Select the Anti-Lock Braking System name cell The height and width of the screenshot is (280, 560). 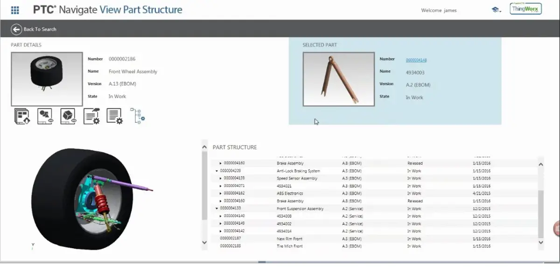[298, 171]
